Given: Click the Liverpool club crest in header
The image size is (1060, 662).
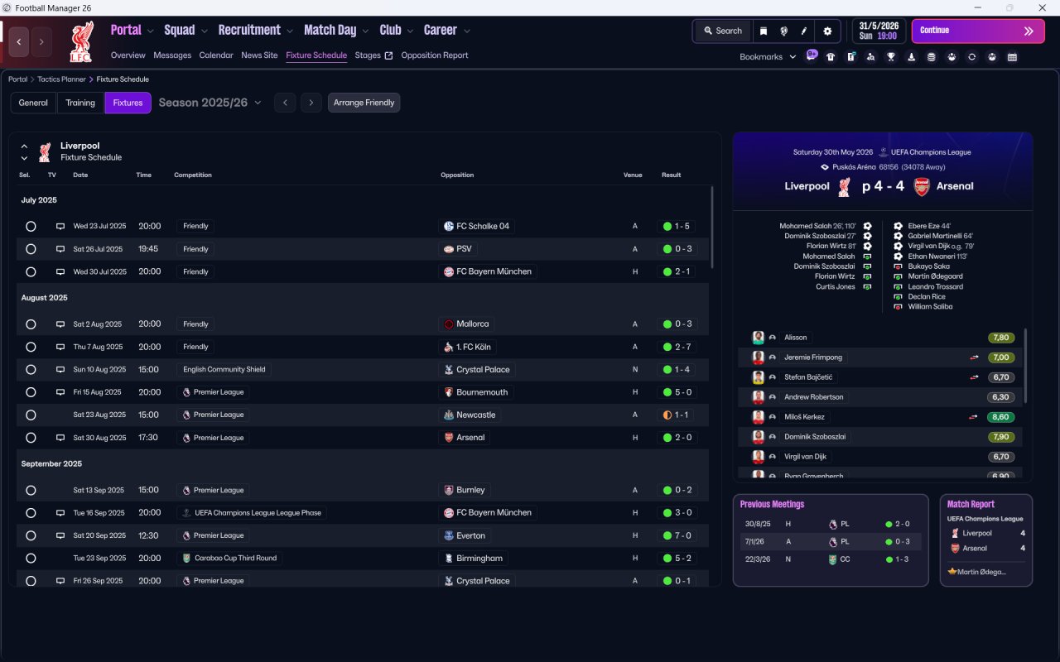Looking at the screenshot, I should 81,41.
